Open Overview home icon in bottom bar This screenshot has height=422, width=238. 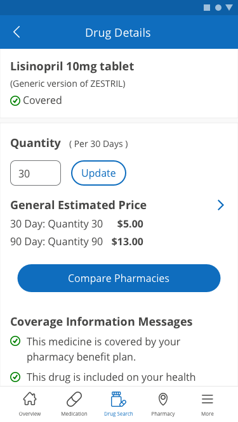pos(30,399)
